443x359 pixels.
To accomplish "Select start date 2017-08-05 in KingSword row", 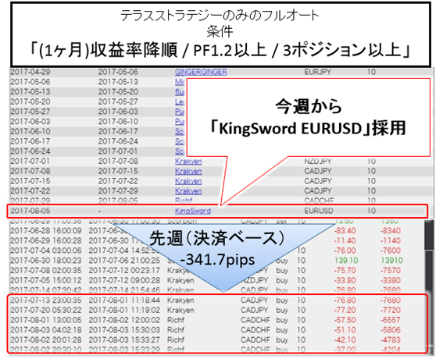I will point(30,211).
